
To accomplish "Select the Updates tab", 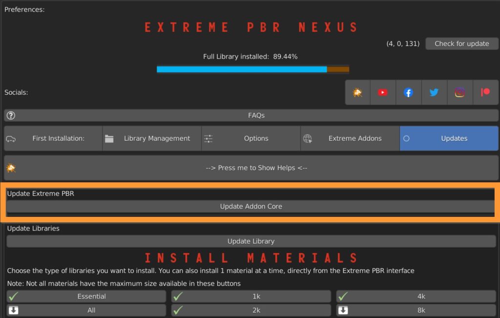I will [x=449, y=138].
